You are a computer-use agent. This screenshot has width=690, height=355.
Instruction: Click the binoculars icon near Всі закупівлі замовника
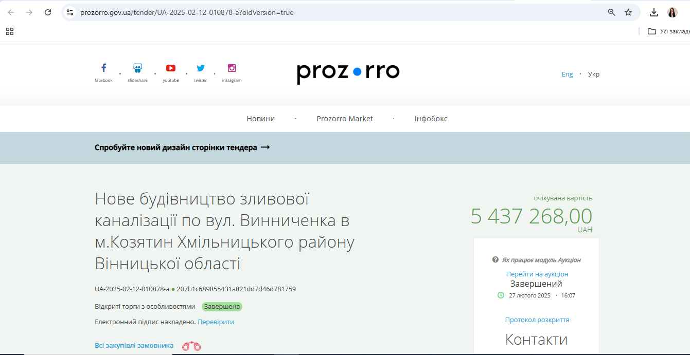point(191,346)
